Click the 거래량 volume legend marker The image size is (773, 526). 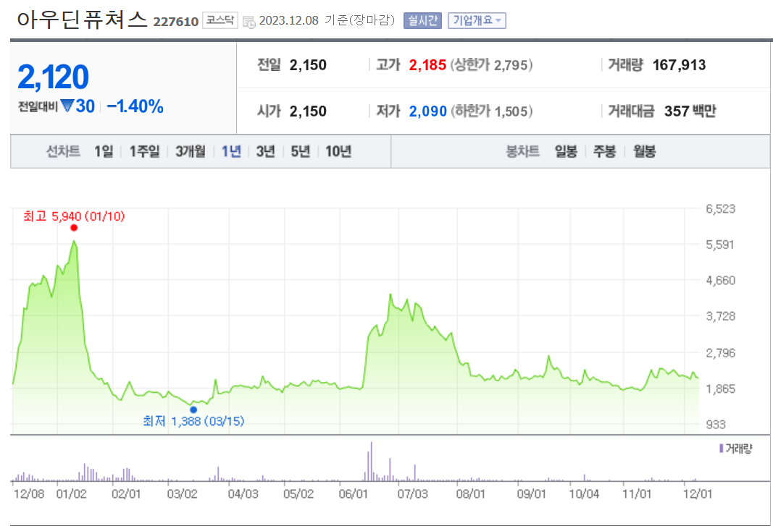tap(722, 448)
